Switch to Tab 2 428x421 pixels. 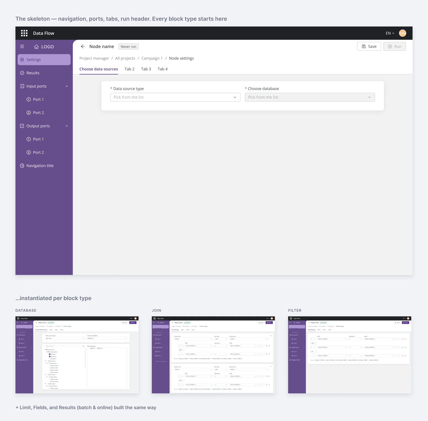click(130, 69)
